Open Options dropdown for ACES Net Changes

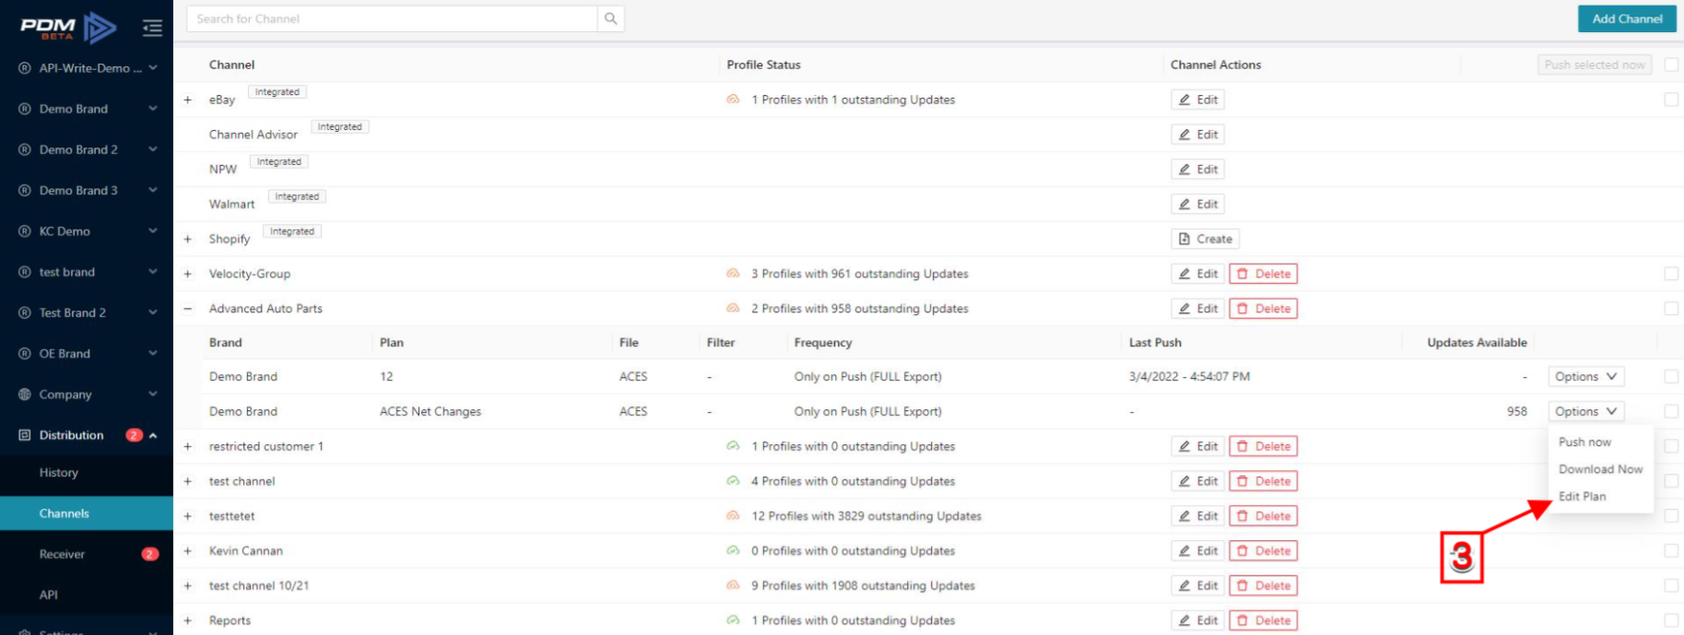pos(1585,411)
